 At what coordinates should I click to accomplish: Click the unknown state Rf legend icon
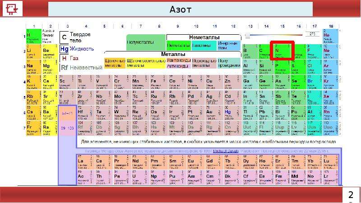coord(64,67)
